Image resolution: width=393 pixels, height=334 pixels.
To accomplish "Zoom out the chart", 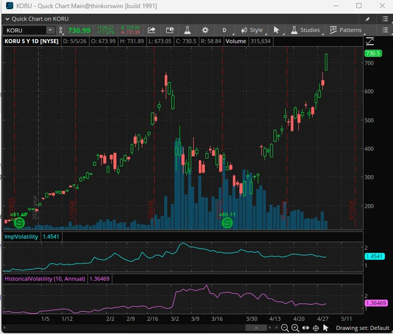I will click(x=284, y=328).
